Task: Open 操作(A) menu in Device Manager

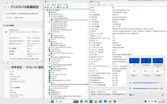Action: coord(53,5)
